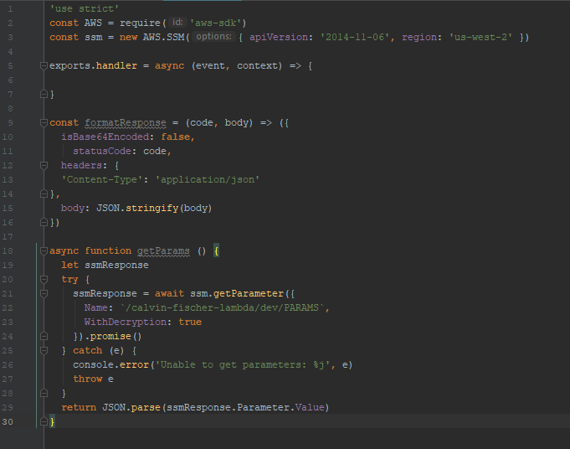Screen dimensions: 570x449
Task: Click line number 18 in the gutter
Action: [8, 251]
